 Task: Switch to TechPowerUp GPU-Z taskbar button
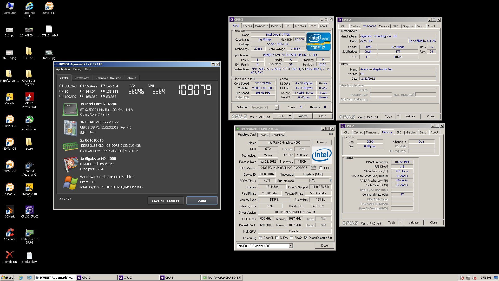tap(222, 277)
